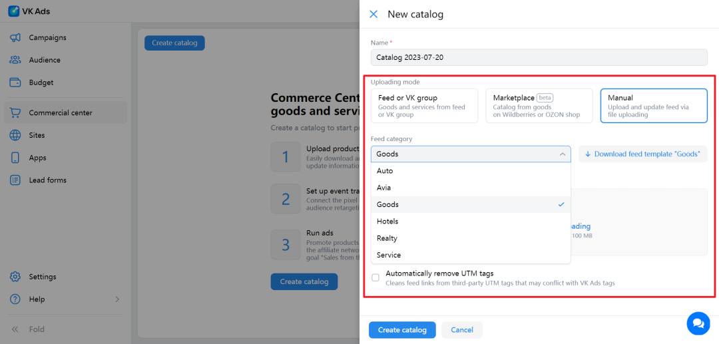Open Apps section
Image resolution: width=719 pixels, height=344 pixels.
pos(65,158)
